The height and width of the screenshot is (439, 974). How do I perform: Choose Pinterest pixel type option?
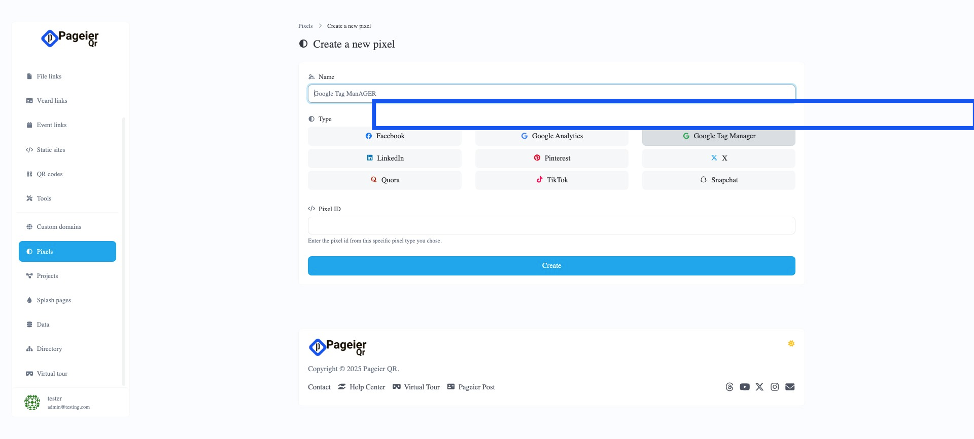coord(551,158)
